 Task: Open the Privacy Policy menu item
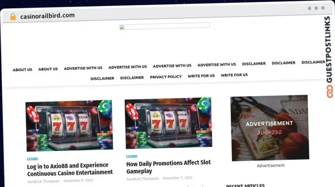point(166,77)
